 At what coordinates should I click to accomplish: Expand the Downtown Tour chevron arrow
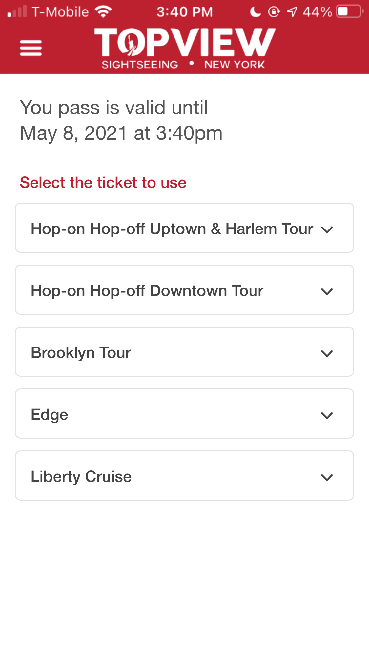coord(327,291)
